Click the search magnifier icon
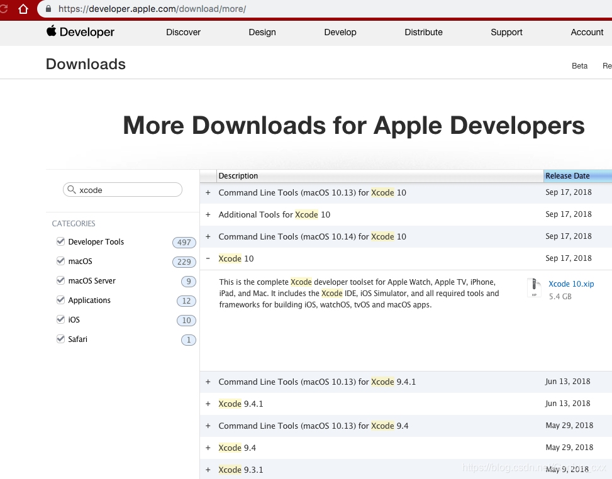The height and width of the screenshot is (479, 612). (x=72, y=190)
